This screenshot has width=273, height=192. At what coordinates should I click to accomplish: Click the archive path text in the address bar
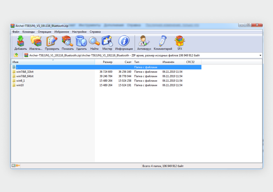coord(114,55)
